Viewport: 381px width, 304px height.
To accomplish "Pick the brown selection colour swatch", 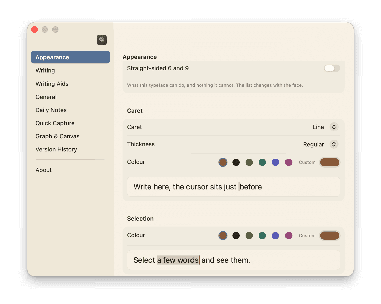I will [x=223, y=236].
